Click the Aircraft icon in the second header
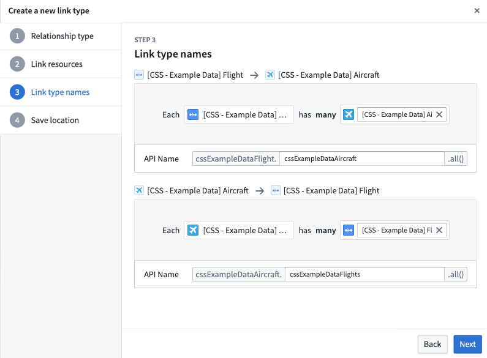The image size is (487, 358). pyautogui.click(x=139, y=190)
